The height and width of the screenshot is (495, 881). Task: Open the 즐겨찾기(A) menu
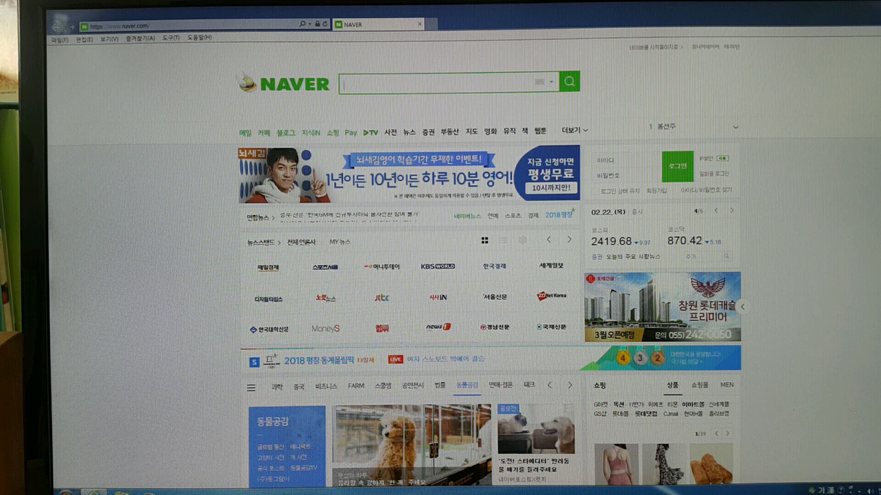point(140,38)
